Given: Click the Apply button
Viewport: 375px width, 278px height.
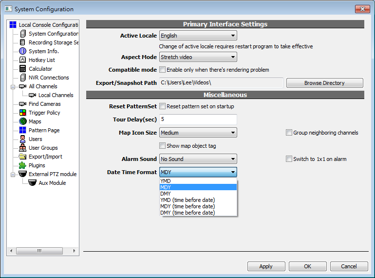Looking at the screenshot, I should point(266,266).
